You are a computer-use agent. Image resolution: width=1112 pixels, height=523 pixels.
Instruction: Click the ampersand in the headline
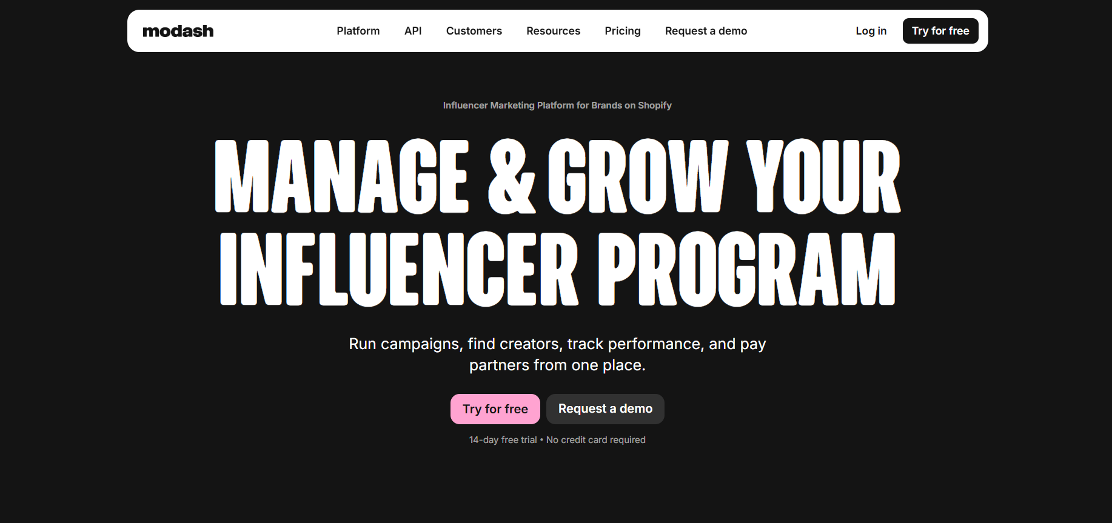coord(512,176)
